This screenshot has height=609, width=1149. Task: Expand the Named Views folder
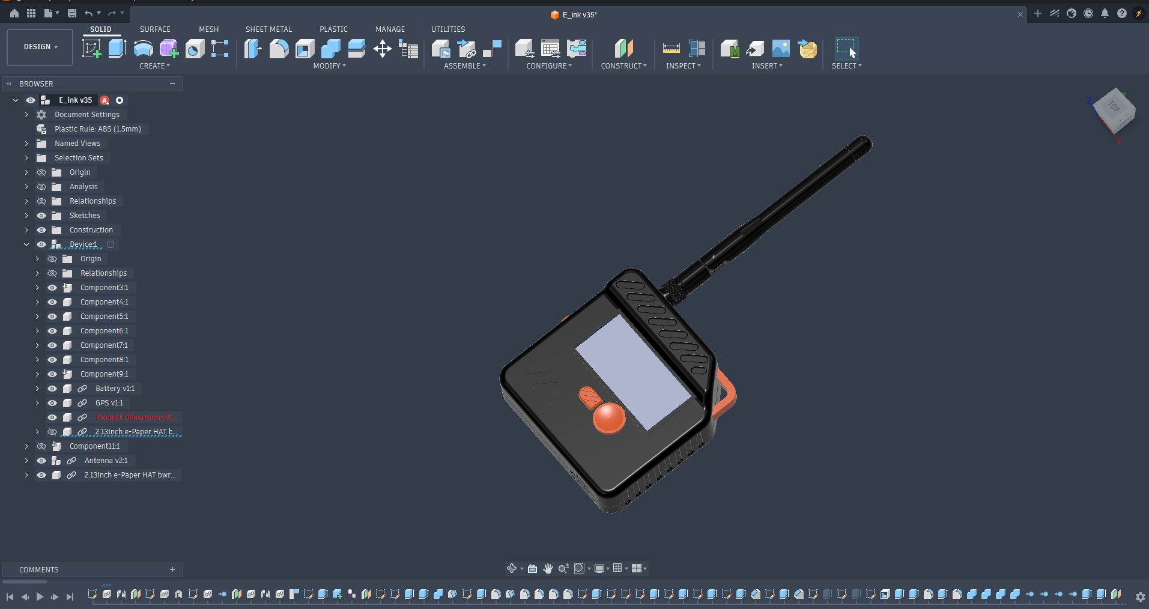point(26,144)
